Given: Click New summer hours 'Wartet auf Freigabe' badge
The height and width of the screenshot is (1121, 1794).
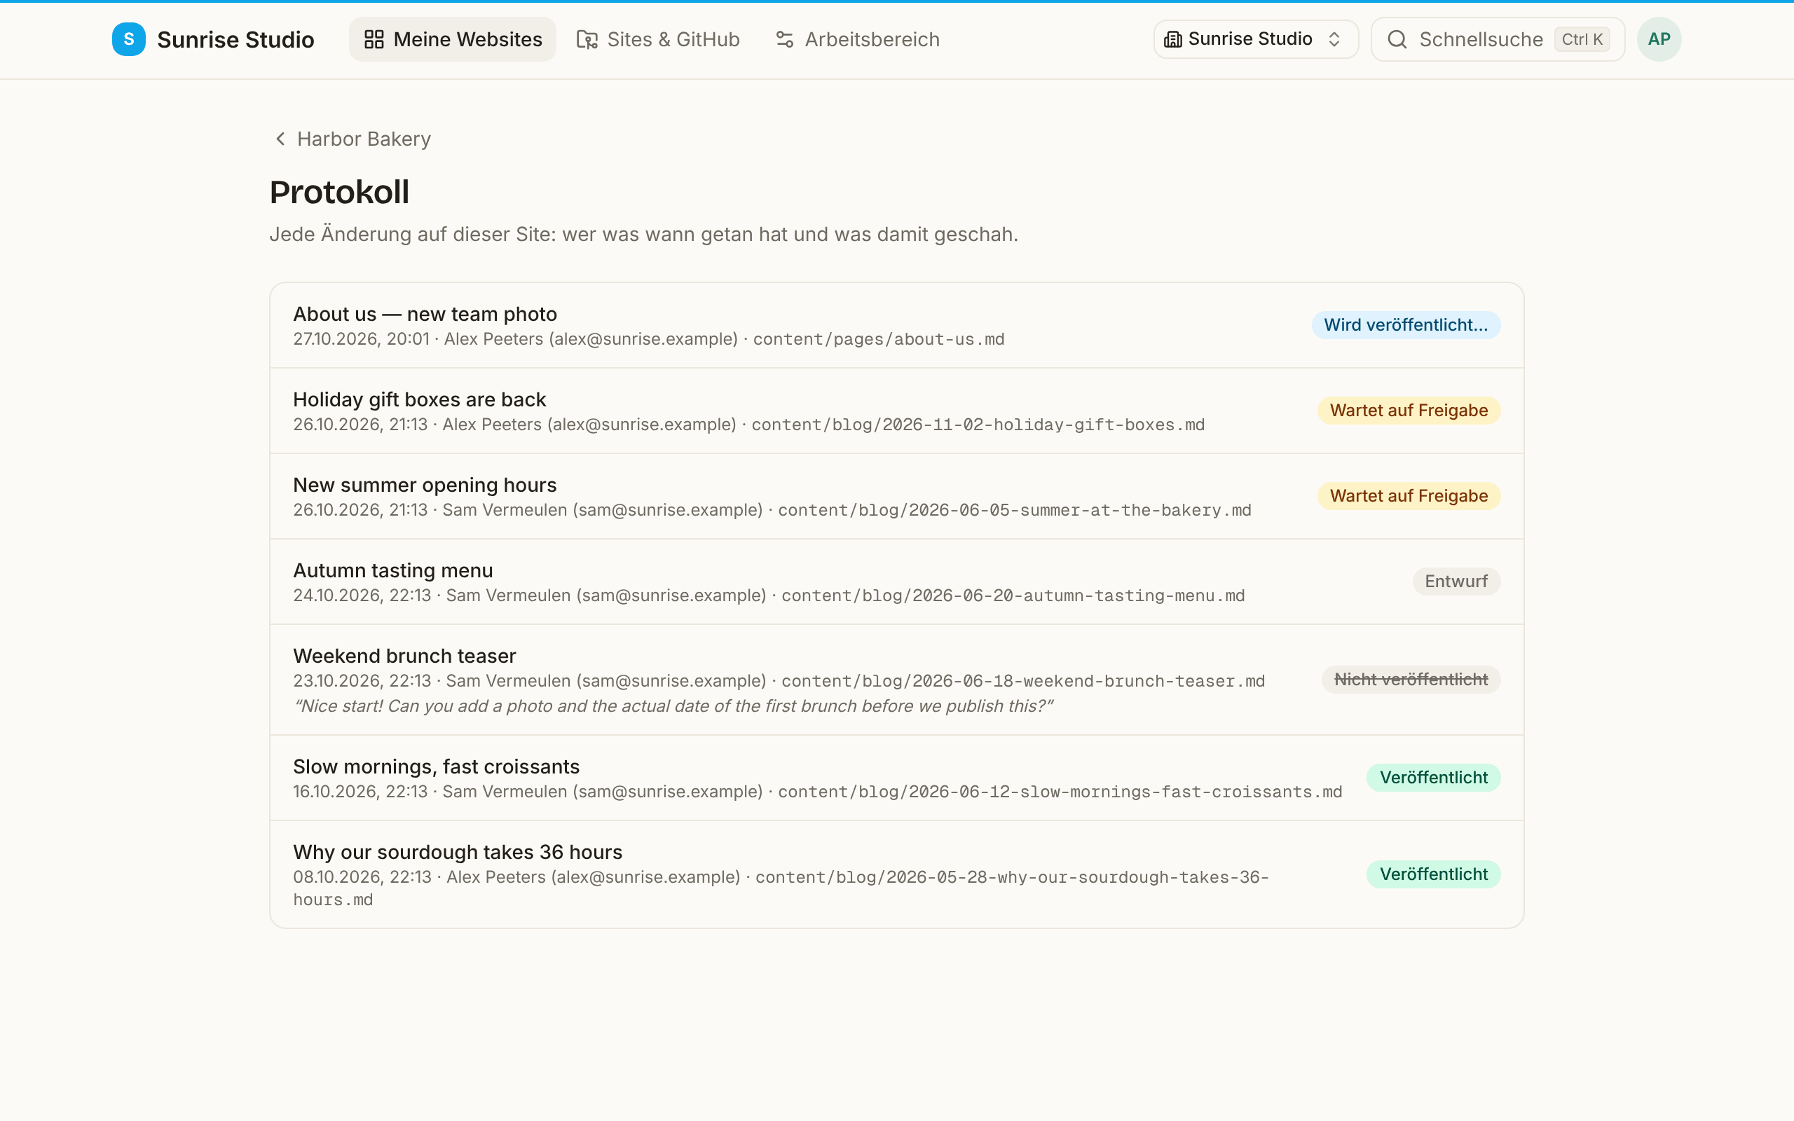Looking at the screenshot, I should pyautogui.click(x=1409, y=496).
